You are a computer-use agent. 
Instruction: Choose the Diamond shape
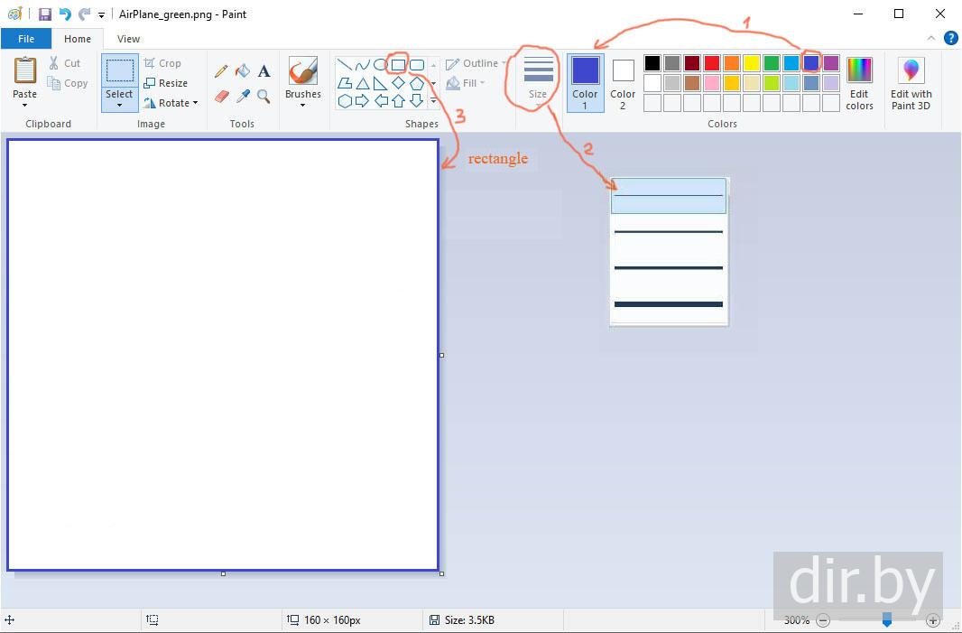tap(398, 83)
